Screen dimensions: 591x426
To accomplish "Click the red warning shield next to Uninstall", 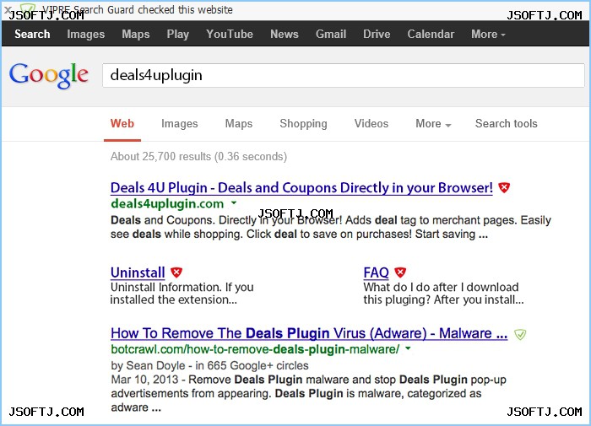I will pos(176,272).
